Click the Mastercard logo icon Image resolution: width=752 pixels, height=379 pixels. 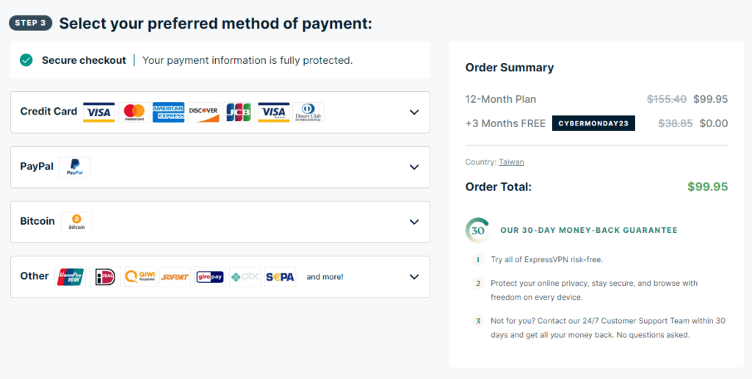click(x=134, y=112)
